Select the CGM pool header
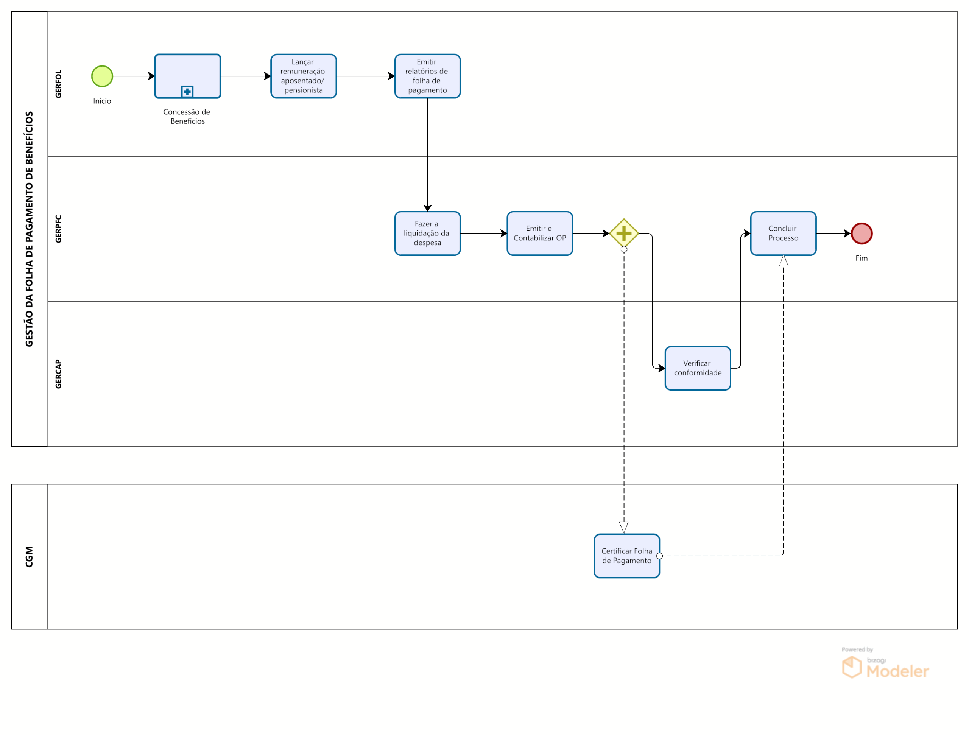The height and width of the screenshot is (735, 969). (30, 557)
